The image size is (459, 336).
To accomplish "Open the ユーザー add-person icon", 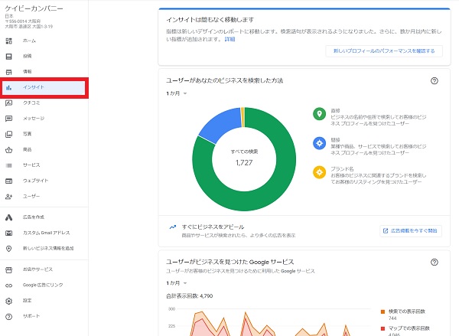I will tap(8, 196).
